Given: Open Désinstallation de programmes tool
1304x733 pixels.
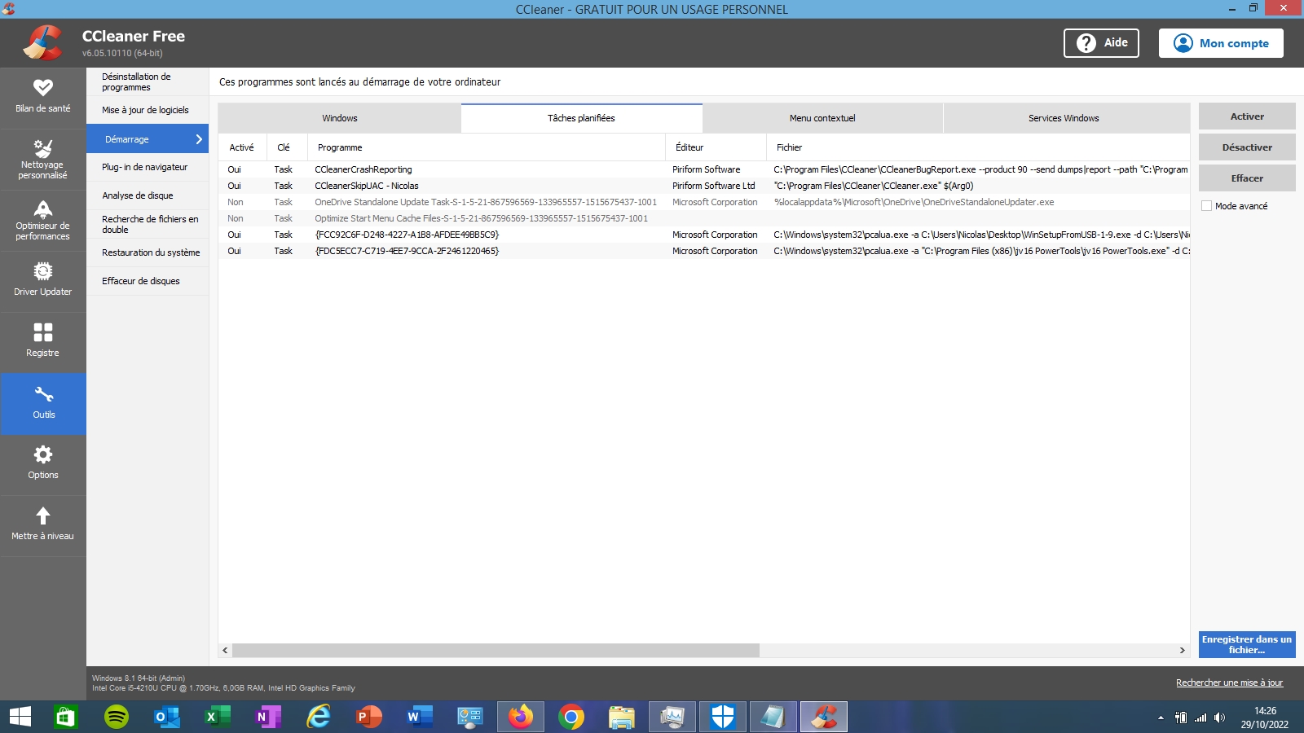Looking at the screenshot, I should (x=148, y=81).
